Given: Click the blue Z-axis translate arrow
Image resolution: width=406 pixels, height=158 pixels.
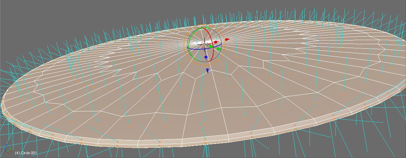Looking at the screenshot, I should (x=207, y=71).
